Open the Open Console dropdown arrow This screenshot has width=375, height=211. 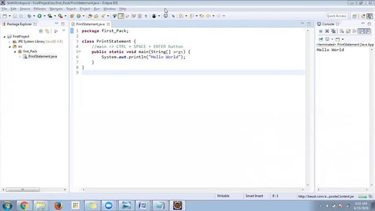(x=343, y=39)
